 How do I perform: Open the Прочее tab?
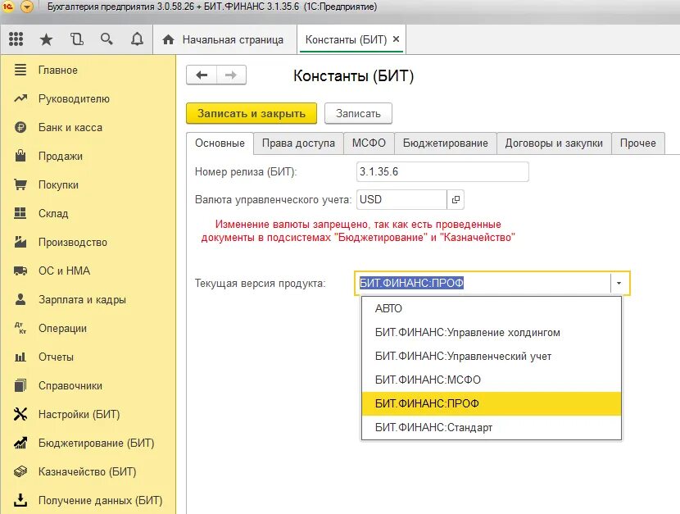coord(638,143)
